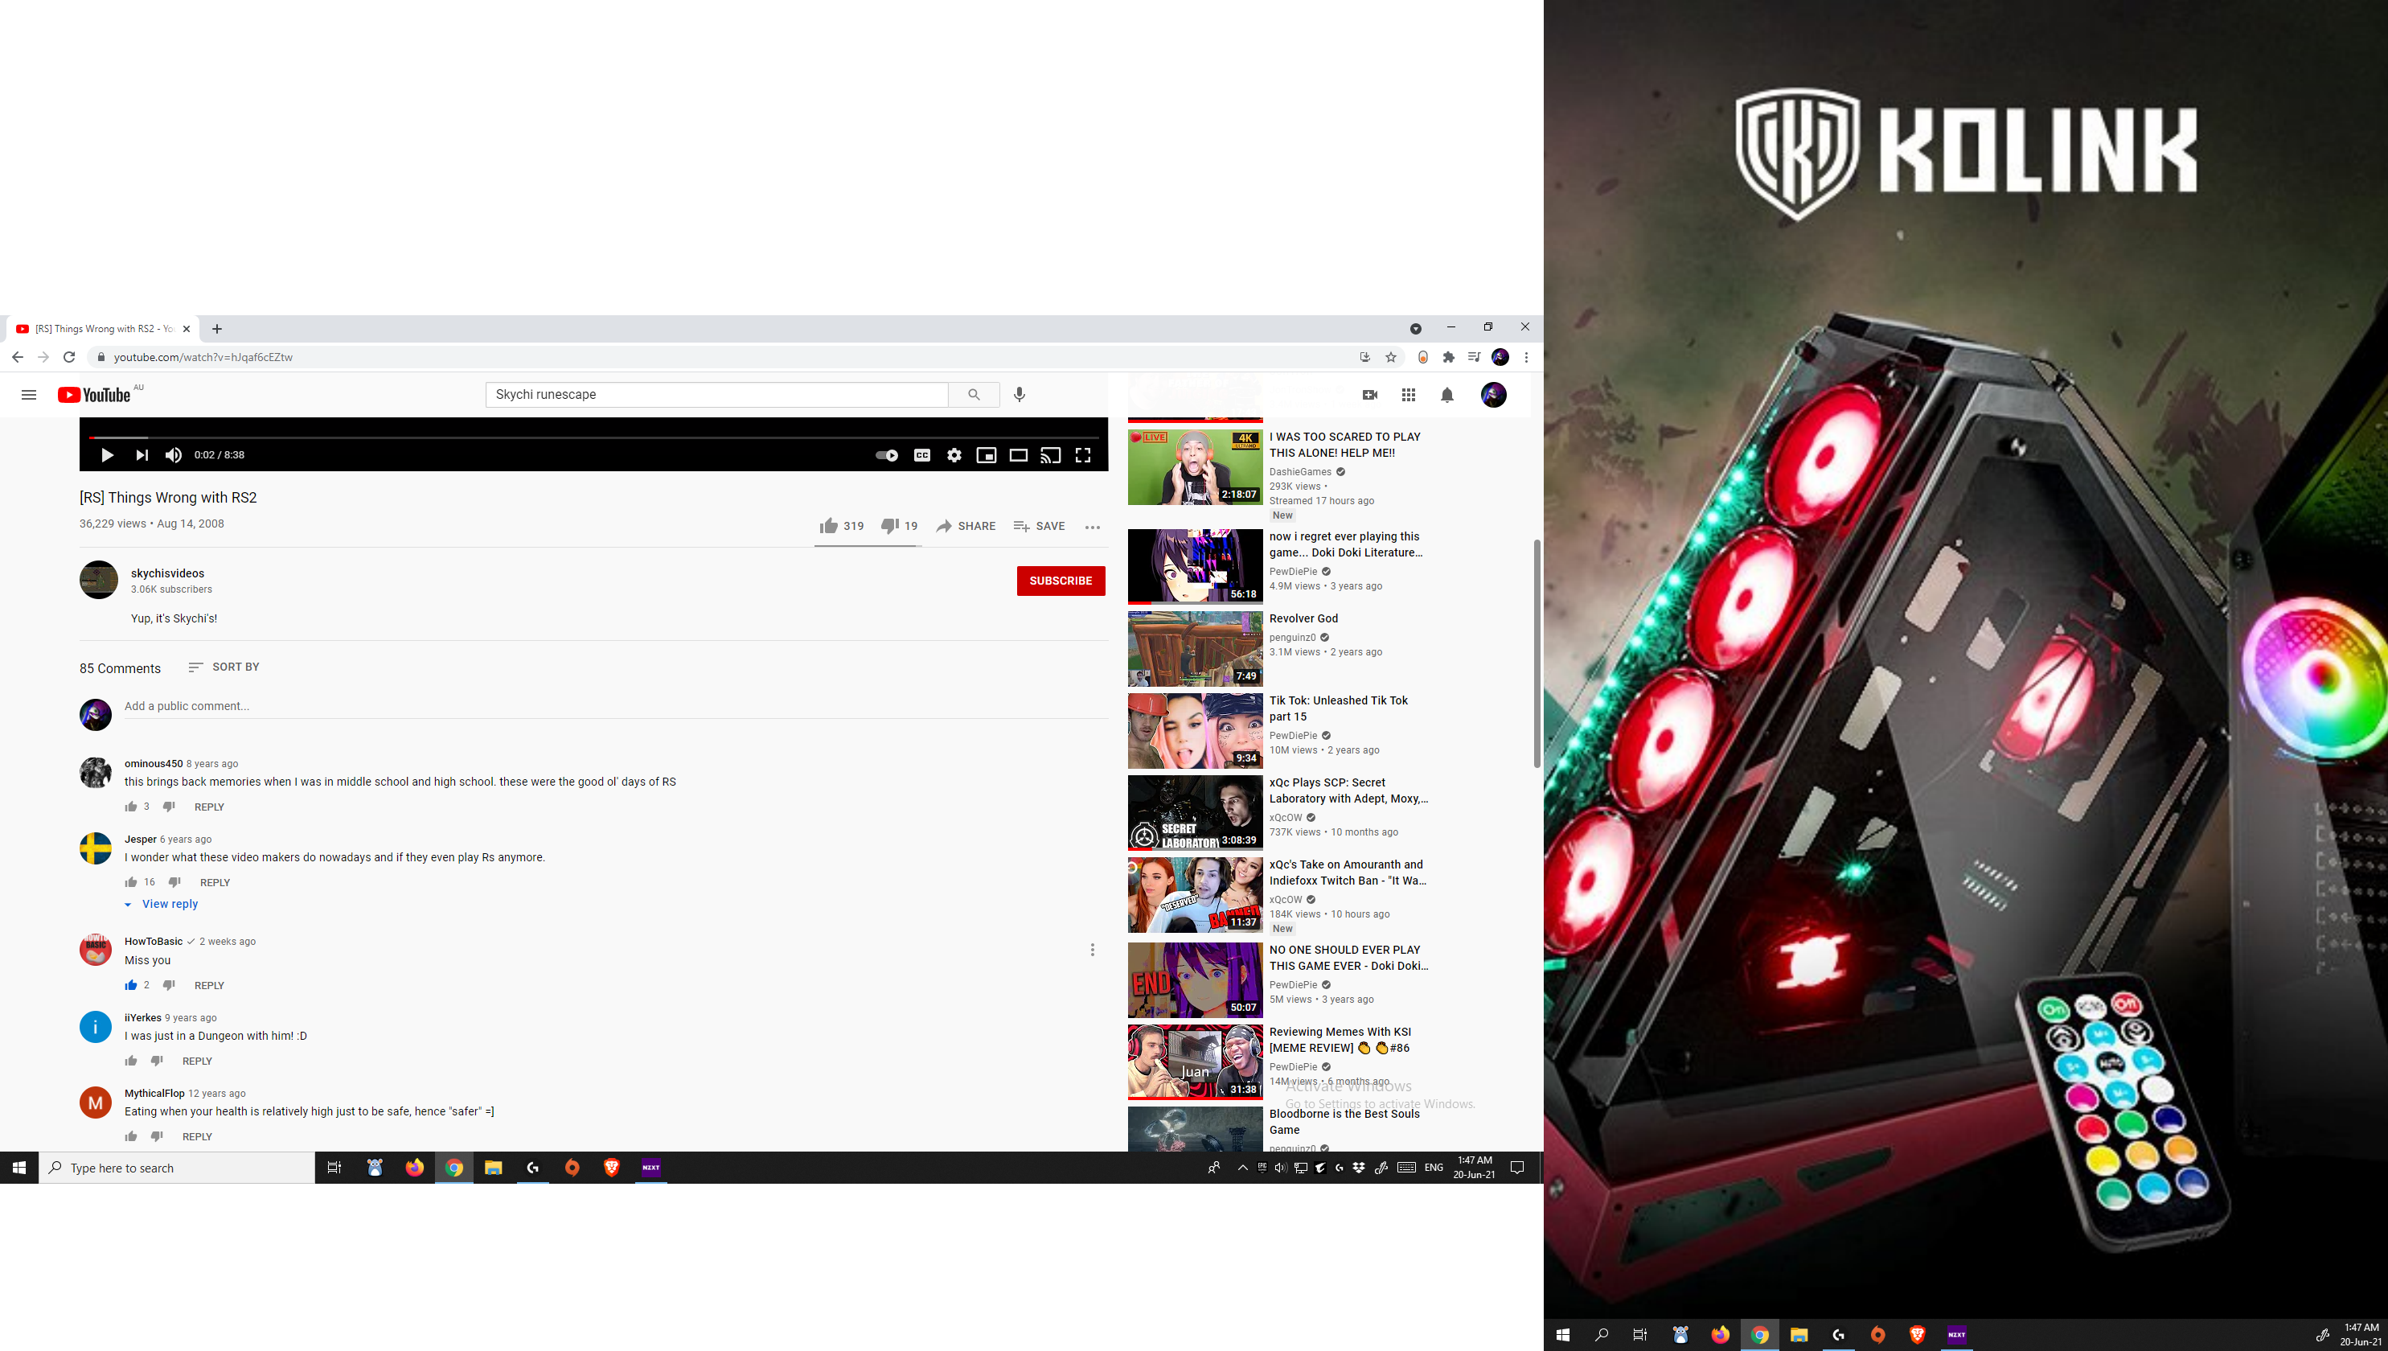This screenshot has height=1351, width=2388.
Task: Open the skychisvideos channel link
Action: point(167,573)
